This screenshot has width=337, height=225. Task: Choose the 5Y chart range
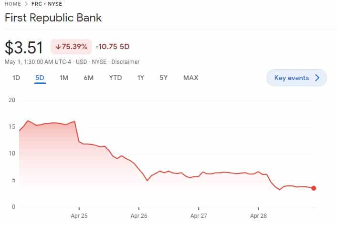(x=164, y=78)
